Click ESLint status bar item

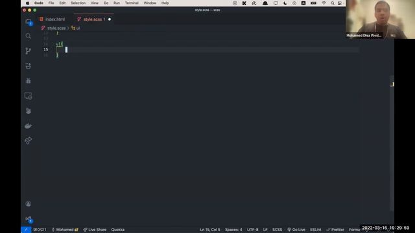coord(316,230)
